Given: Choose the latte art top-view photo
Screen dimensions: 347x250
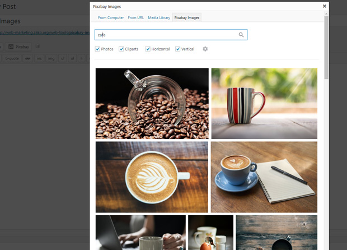Looking at the screenshot, I should coord(152,177).
